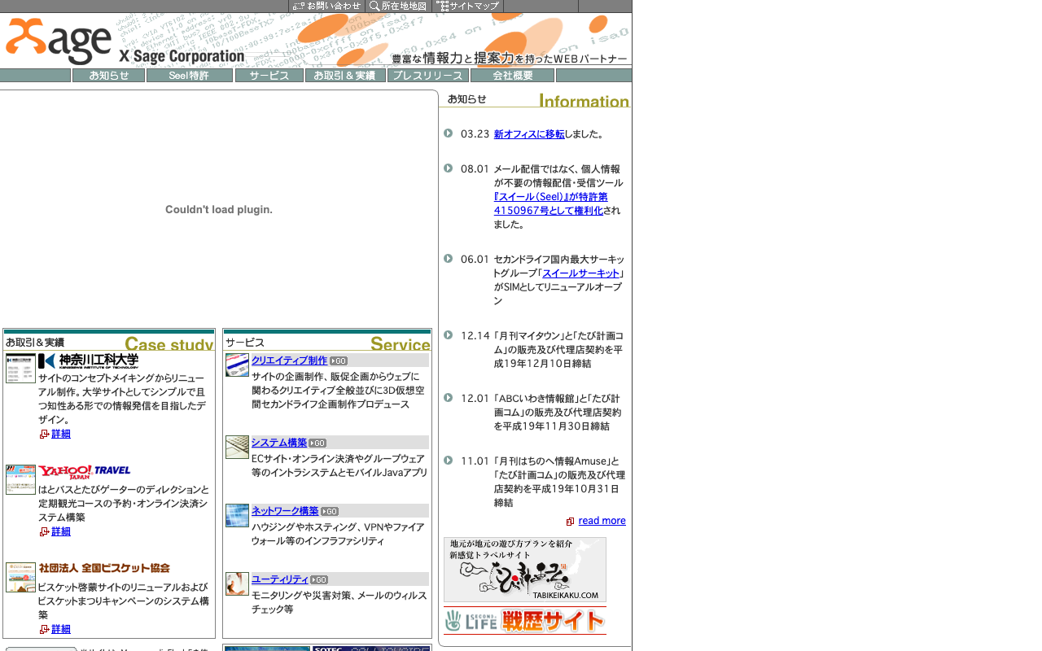
Task: Click GO button beside ユーティリティ
Action: click(x=319, y=580)
